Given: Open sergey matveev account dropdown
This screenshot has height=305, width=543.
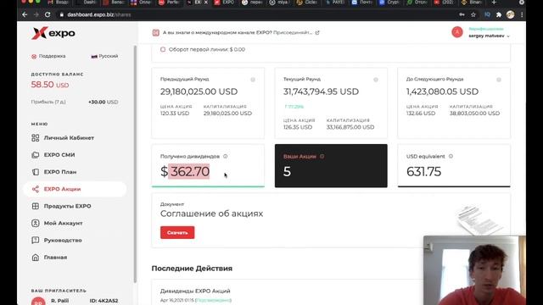Looking at the screenshot, I should click(x=489, y=36).
